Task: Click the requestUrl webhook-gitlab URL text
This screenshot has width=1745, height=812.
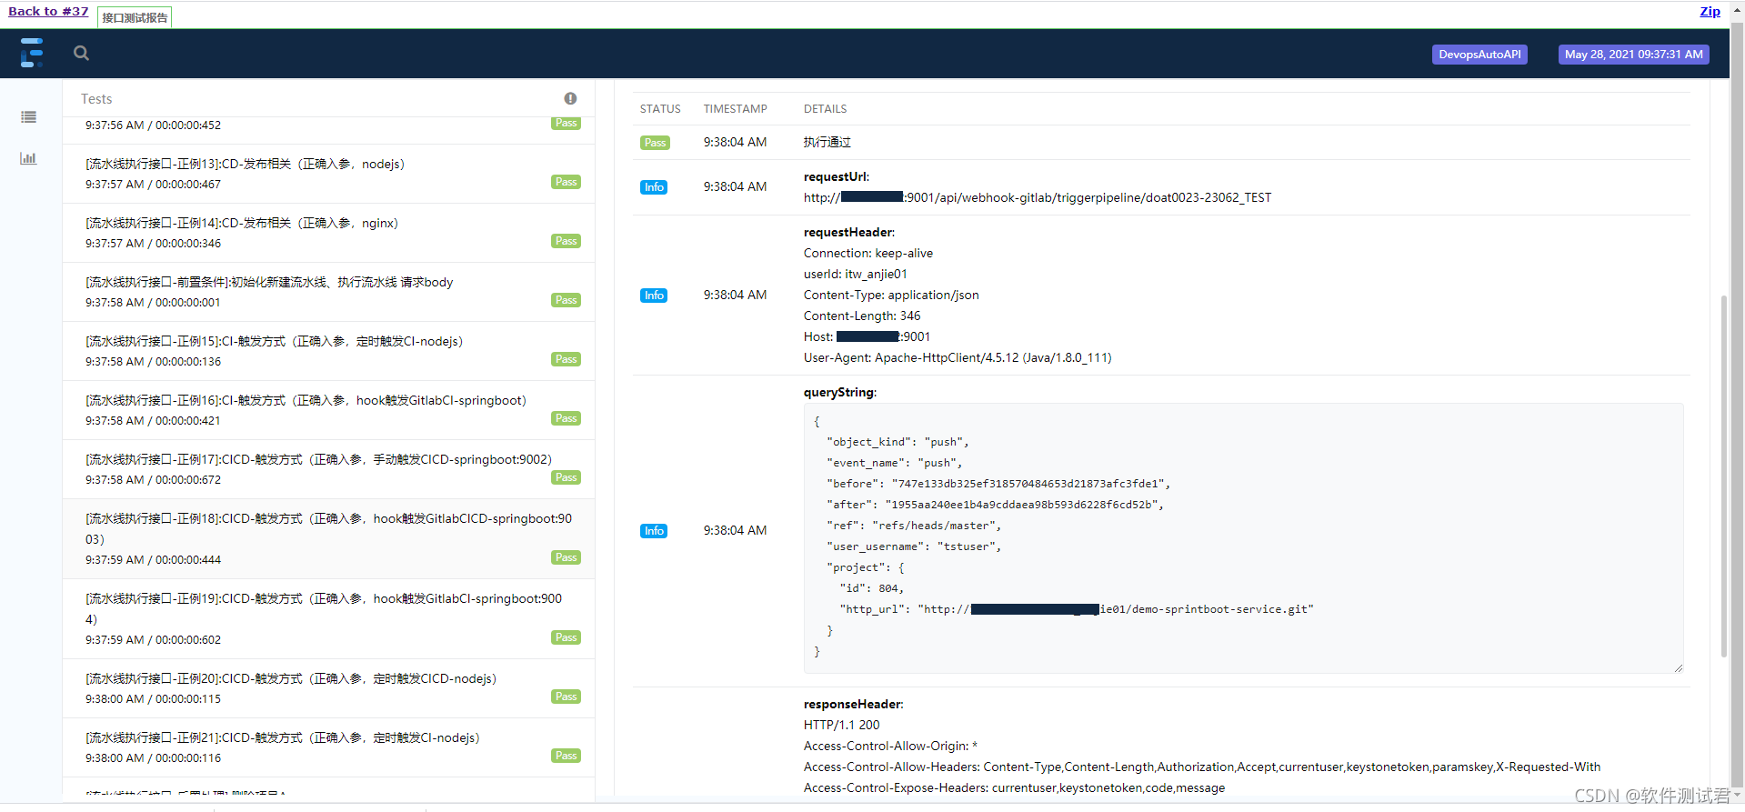Action: pos(1038,197)
